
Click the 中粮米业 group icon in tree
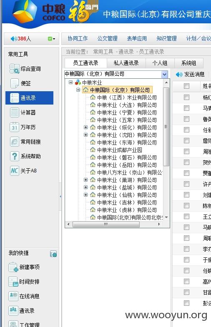pyautogui.click(x=78, y=82)
